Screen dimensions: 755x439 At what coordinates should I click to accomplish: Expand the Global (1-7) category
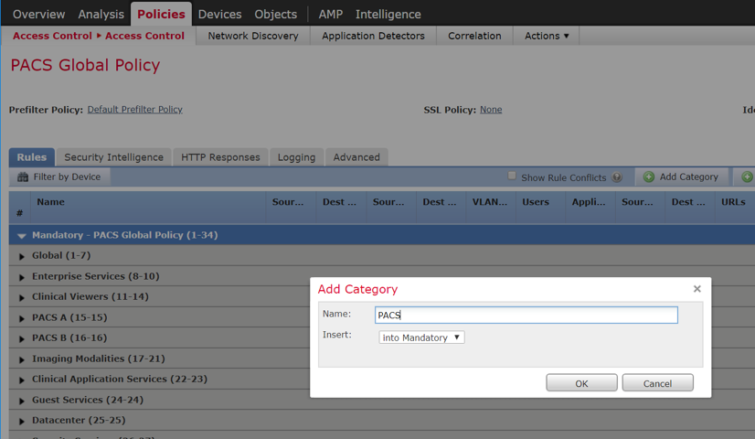click(x=22, y=256)
